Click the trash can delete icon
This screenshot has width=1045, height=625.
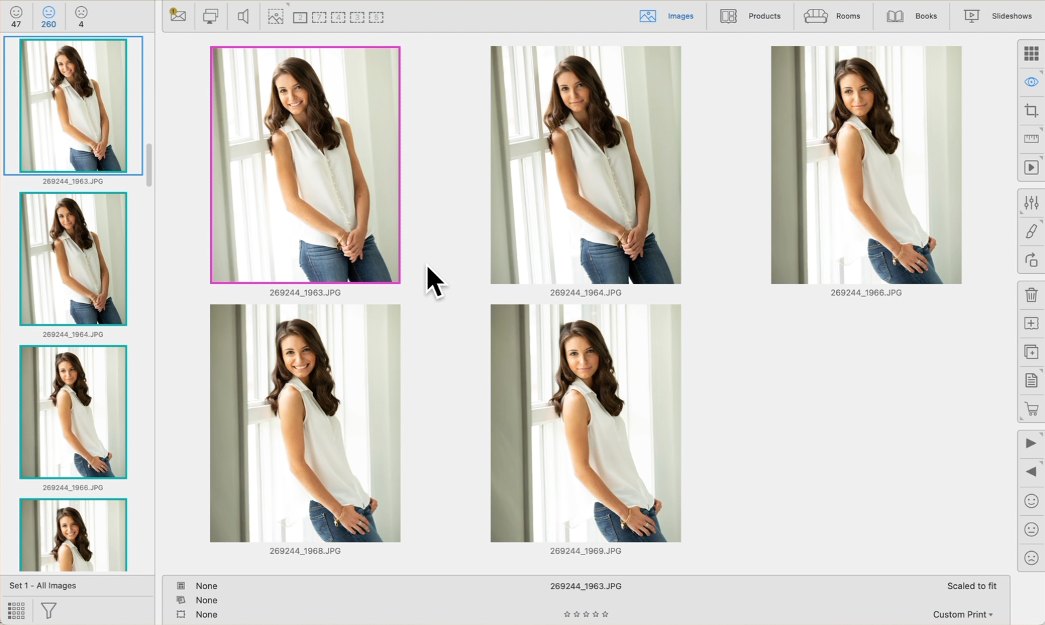(1031, 295)
